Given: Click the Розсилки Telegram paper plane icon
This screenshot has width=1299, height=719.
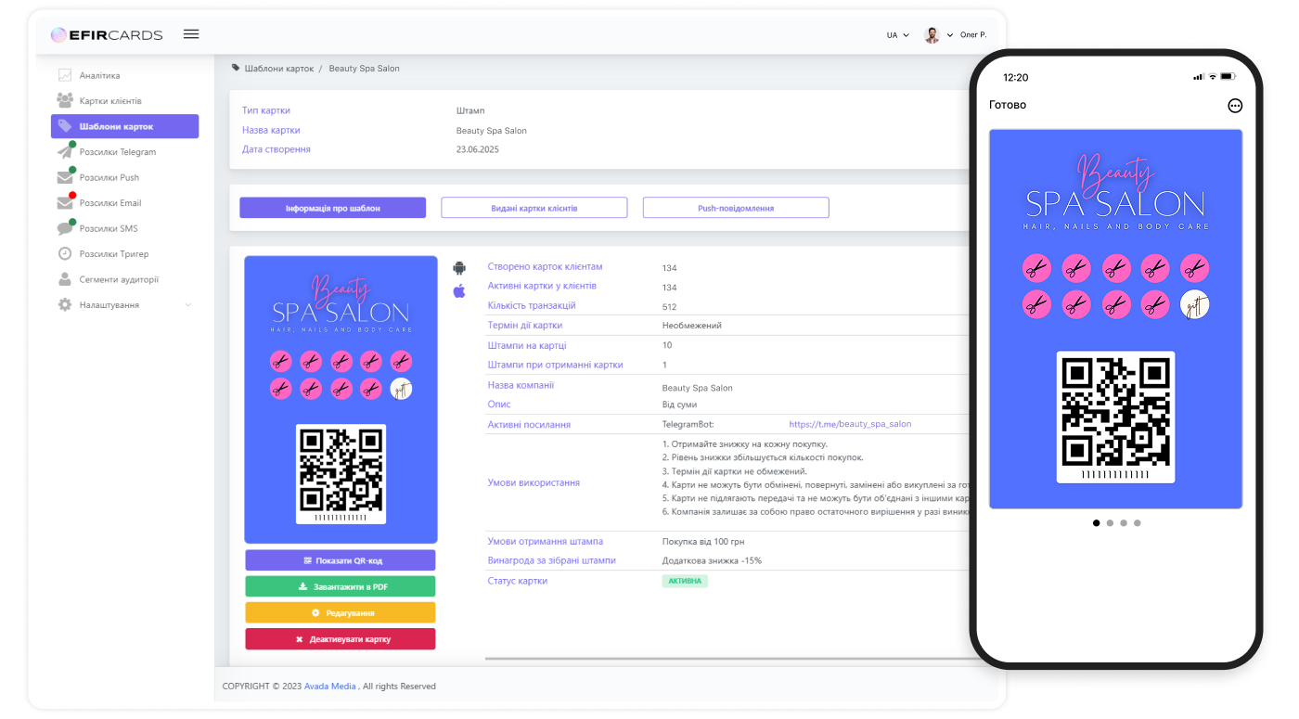Looking at the screenshot, I should pos(65,151).
